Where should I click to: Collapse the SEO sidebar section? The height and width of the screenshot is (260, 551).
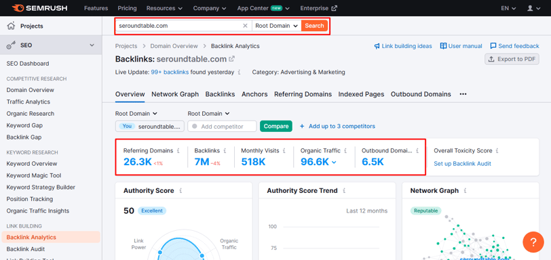coord(92,45)
